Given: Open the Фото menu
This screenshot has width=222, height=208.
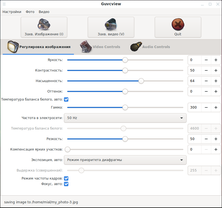Looking at the screenshot, I should (30, 12).
